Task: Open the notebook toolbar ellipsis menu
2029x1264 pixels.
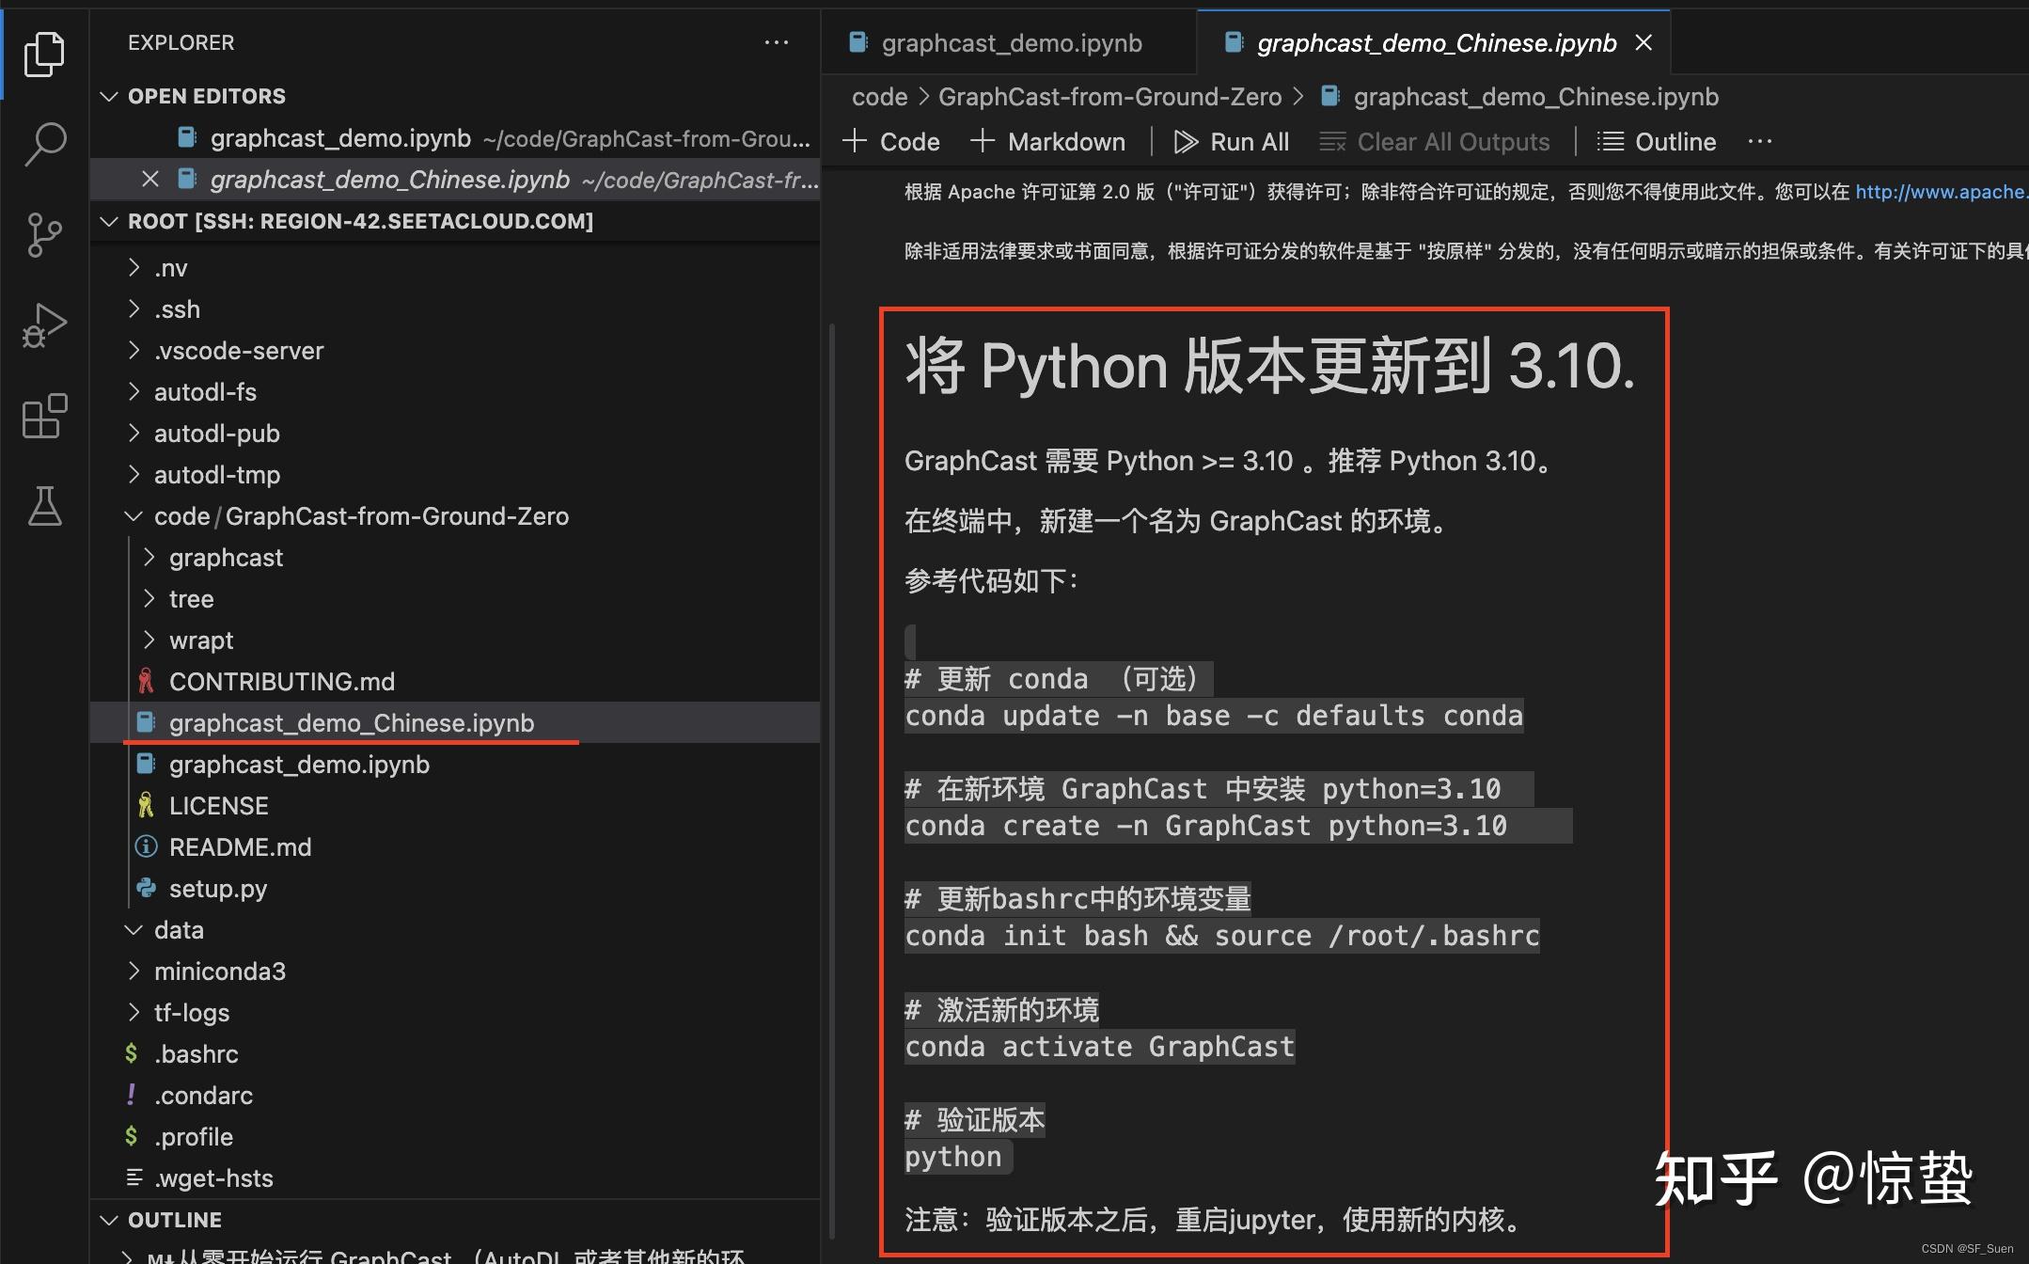Action: 1759,141
